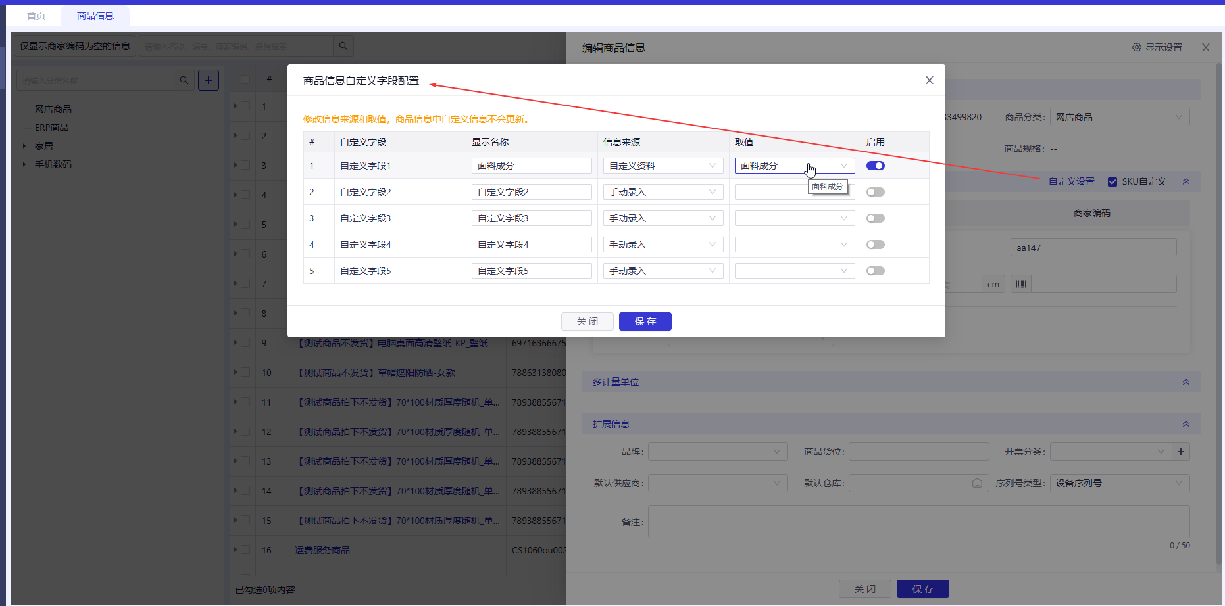Click 仅显示商家编码为空的信息 filter button
The width and height of the screenshot is (1225, 606).
coord(75,46)
